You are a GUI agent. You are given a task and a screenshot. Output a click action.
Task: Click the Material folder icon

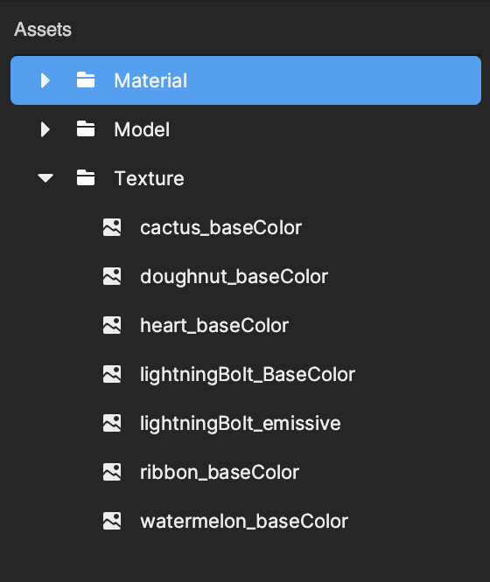pyautogui.click(x=86, y=80)
